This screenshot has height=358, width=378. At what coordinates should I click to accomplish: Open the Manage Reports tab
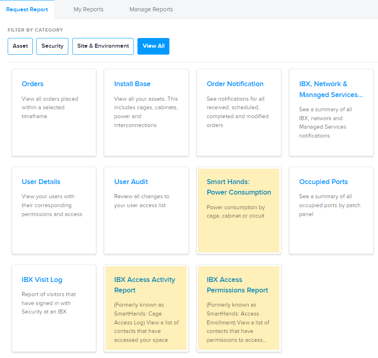[x=151, y=9]
